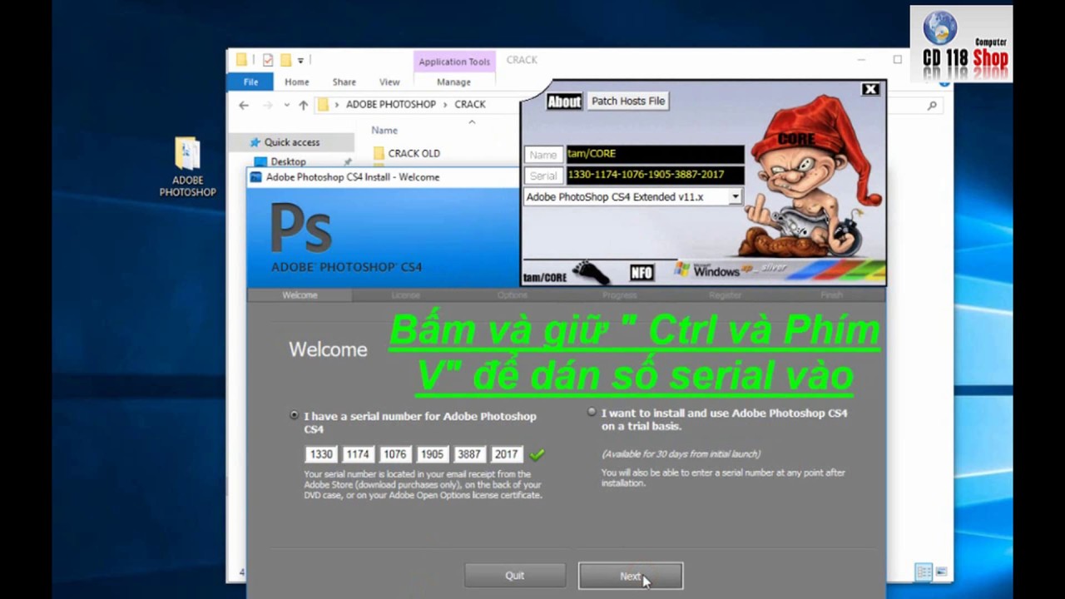Click the Forward arrow in Explorer
This screenshot has width=1065, height=599.
pos(267,105)
